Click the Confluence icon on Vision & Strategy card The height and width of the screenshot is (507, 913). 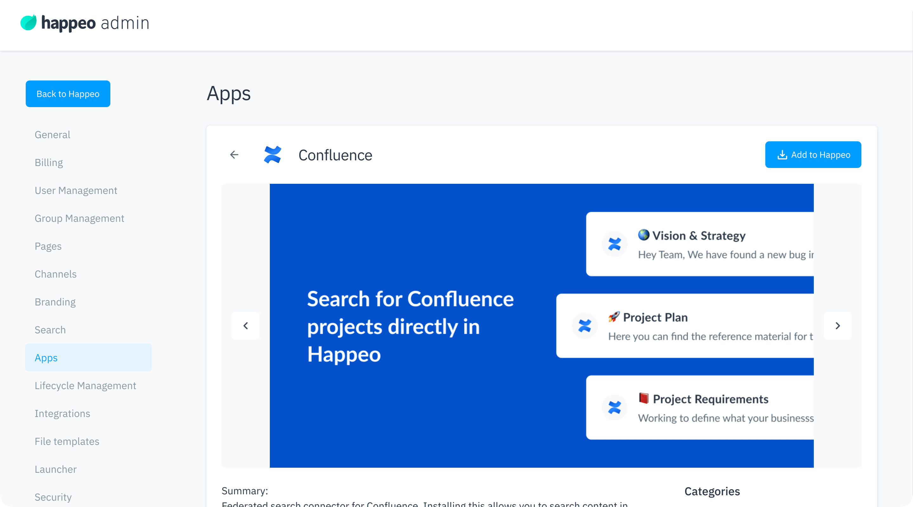click(x=614, y=244)
